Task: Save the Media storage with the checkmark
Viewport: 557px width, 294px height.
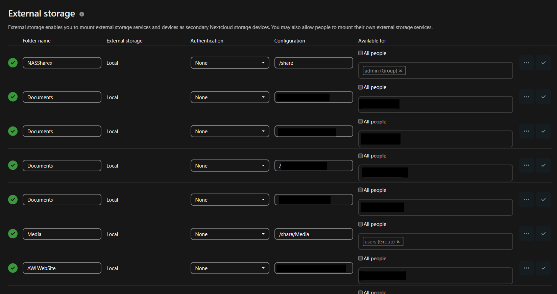Action: pyautogui.click(x=543, y=234)
